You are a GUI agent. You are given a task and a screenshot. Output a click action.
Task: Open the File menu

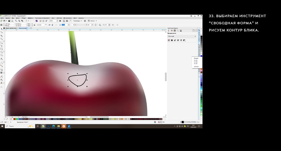click(x=2, y=18)
